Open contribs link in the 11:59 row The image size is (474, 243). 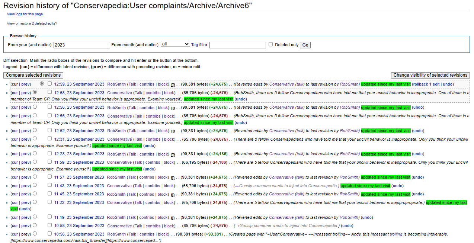[153, 163]
